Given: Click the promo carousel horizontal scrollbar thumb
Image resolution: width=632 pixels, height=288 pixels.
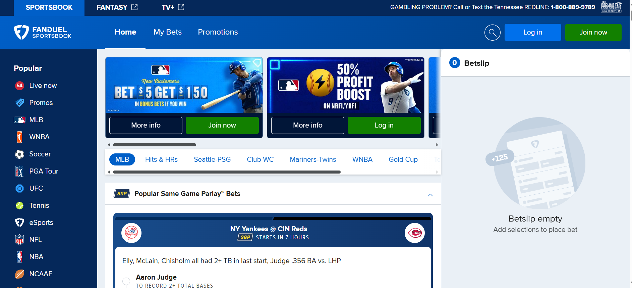Looking at the screenshot, I should tap(155, 145).
